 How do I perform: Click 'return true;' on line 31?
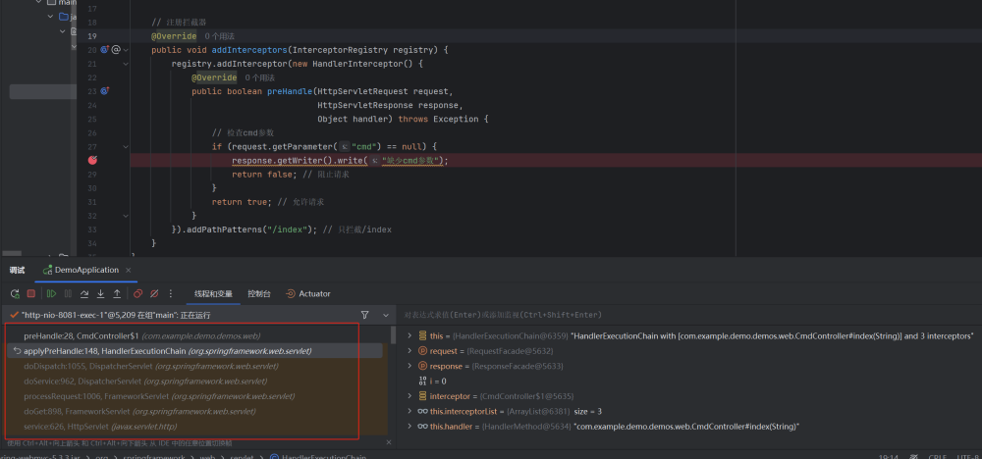240,202
